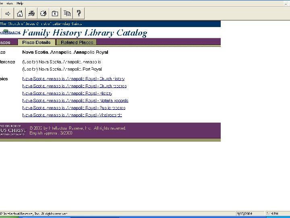The width and height of the screenshot is (290, 218).
Task: Click the Family History Library Catalog title
Action: pyautogui.click(x=85, y=33)
